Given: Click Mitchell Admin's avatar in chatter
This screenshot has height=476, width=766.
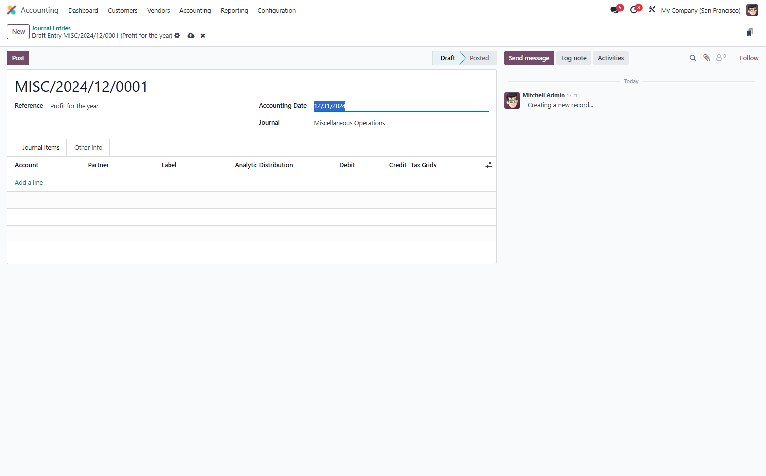Looking at the screenshot, I should click(512, 100).
